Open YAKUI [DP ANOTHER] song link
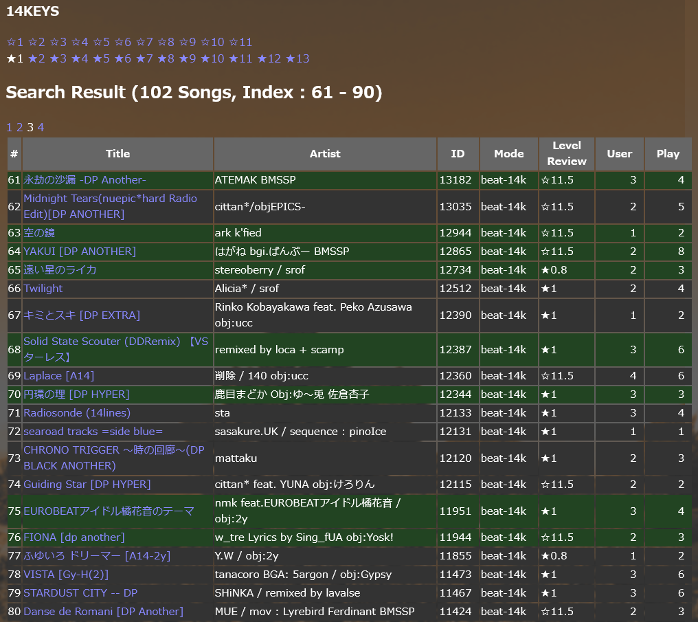Viewport: 698px width, 622px height. [80, 251]
